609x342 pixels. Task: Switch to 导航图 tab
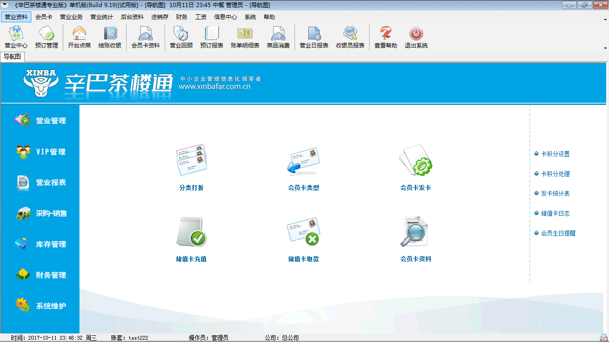point(12,57)
